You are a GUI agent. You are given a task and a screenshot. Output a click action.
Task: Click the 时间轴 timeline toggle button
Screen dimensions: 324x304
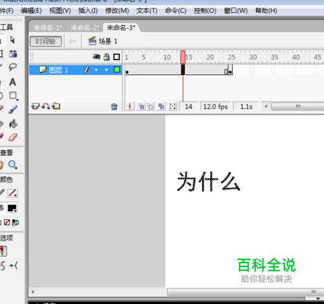pyautogui.click(x=45, y=41)
